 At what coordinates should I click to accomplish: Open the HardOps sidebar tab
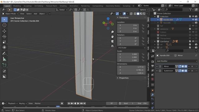148,56
